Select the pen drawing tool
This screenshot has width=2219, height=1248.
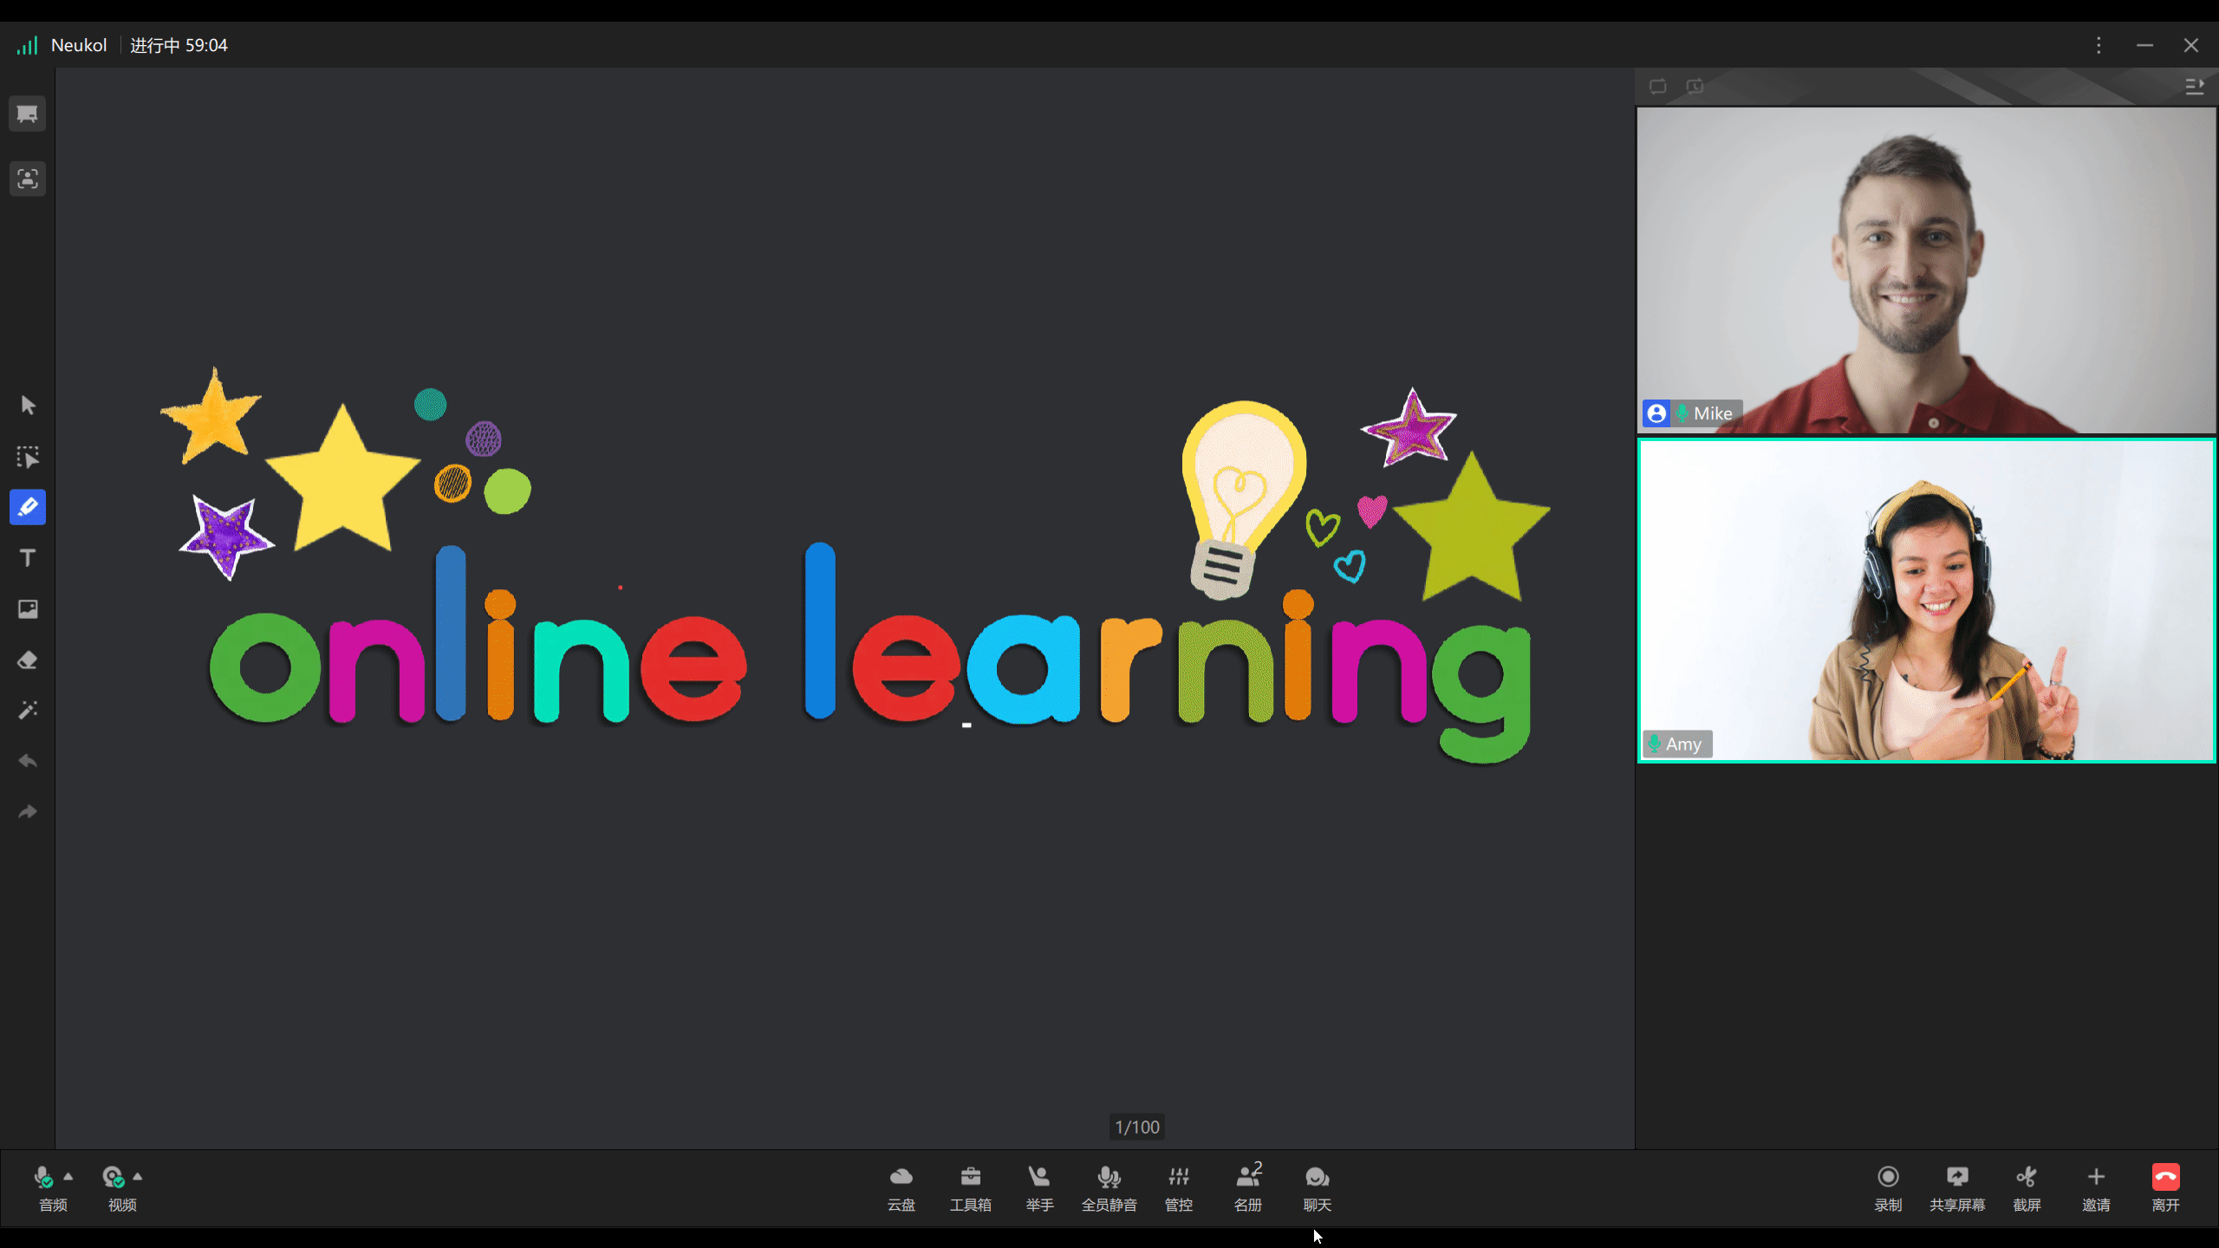27,507
